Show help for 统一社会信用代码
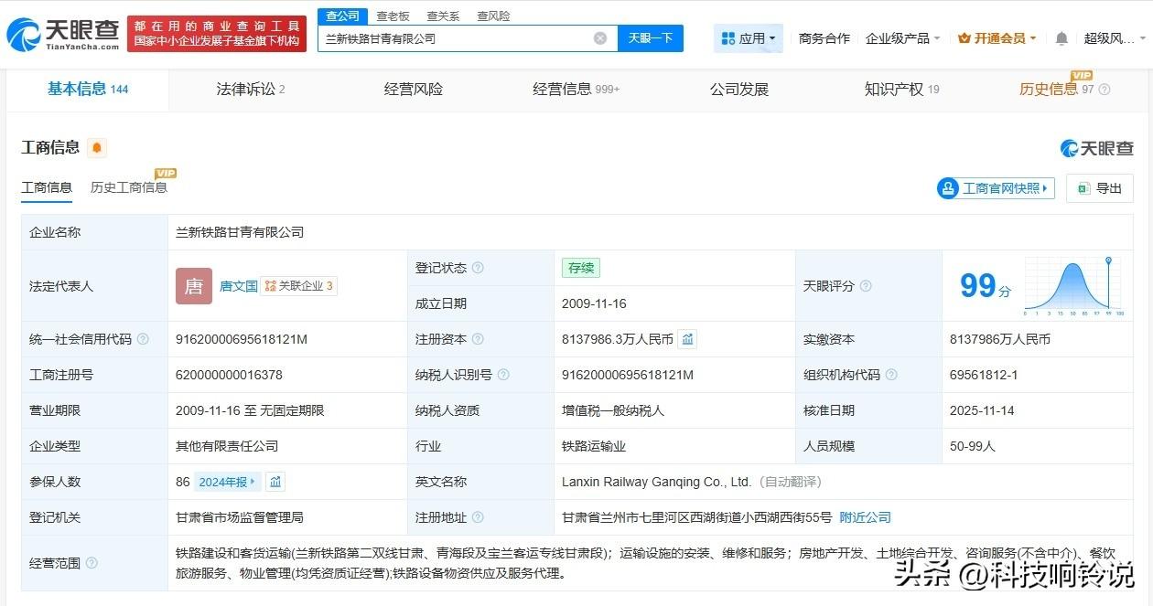 [143, 339]
